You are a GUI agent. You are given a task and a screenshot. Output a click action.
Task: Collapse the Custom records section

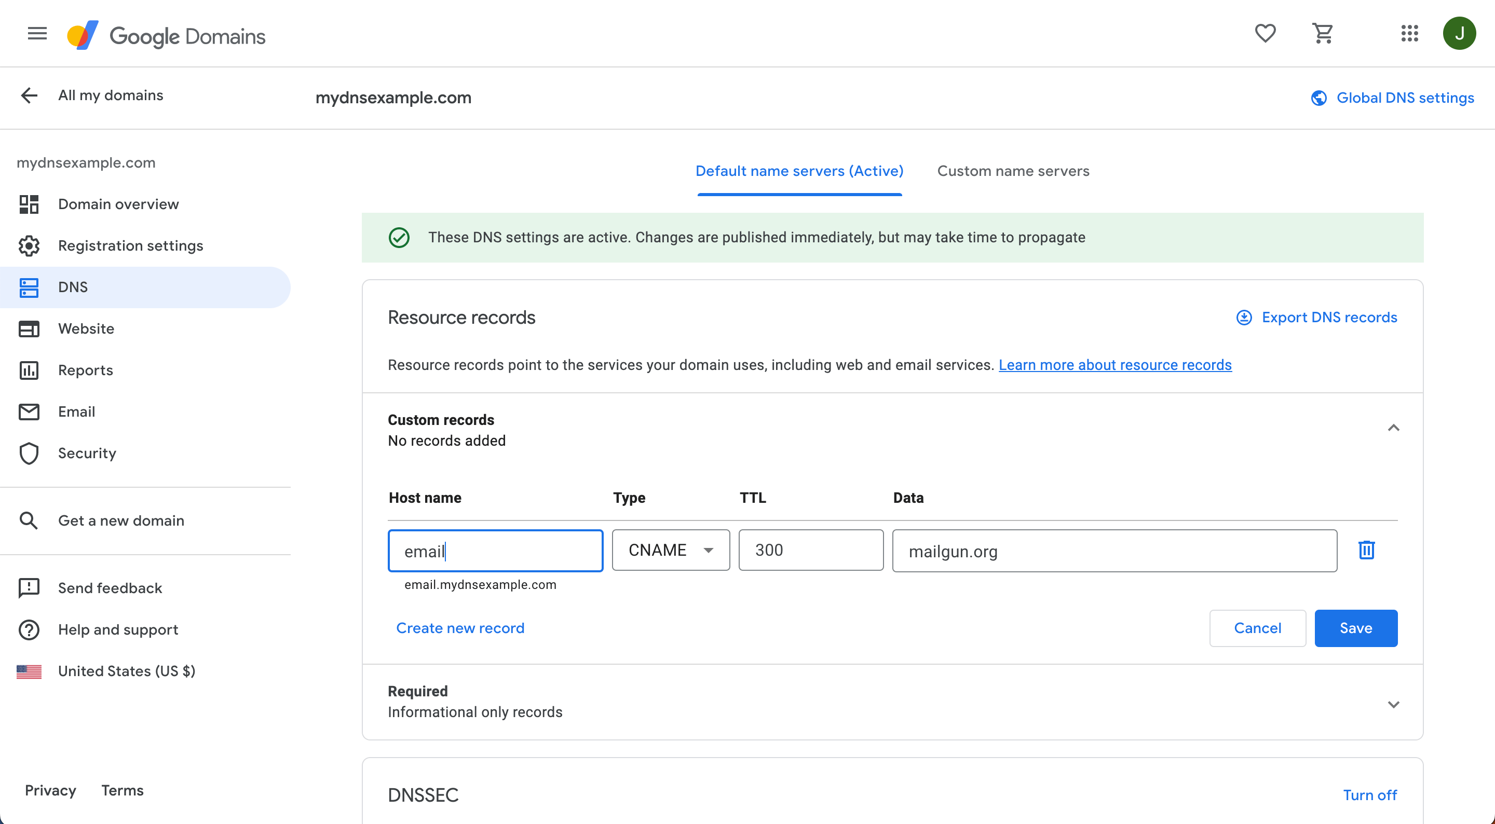[1394, 428]
